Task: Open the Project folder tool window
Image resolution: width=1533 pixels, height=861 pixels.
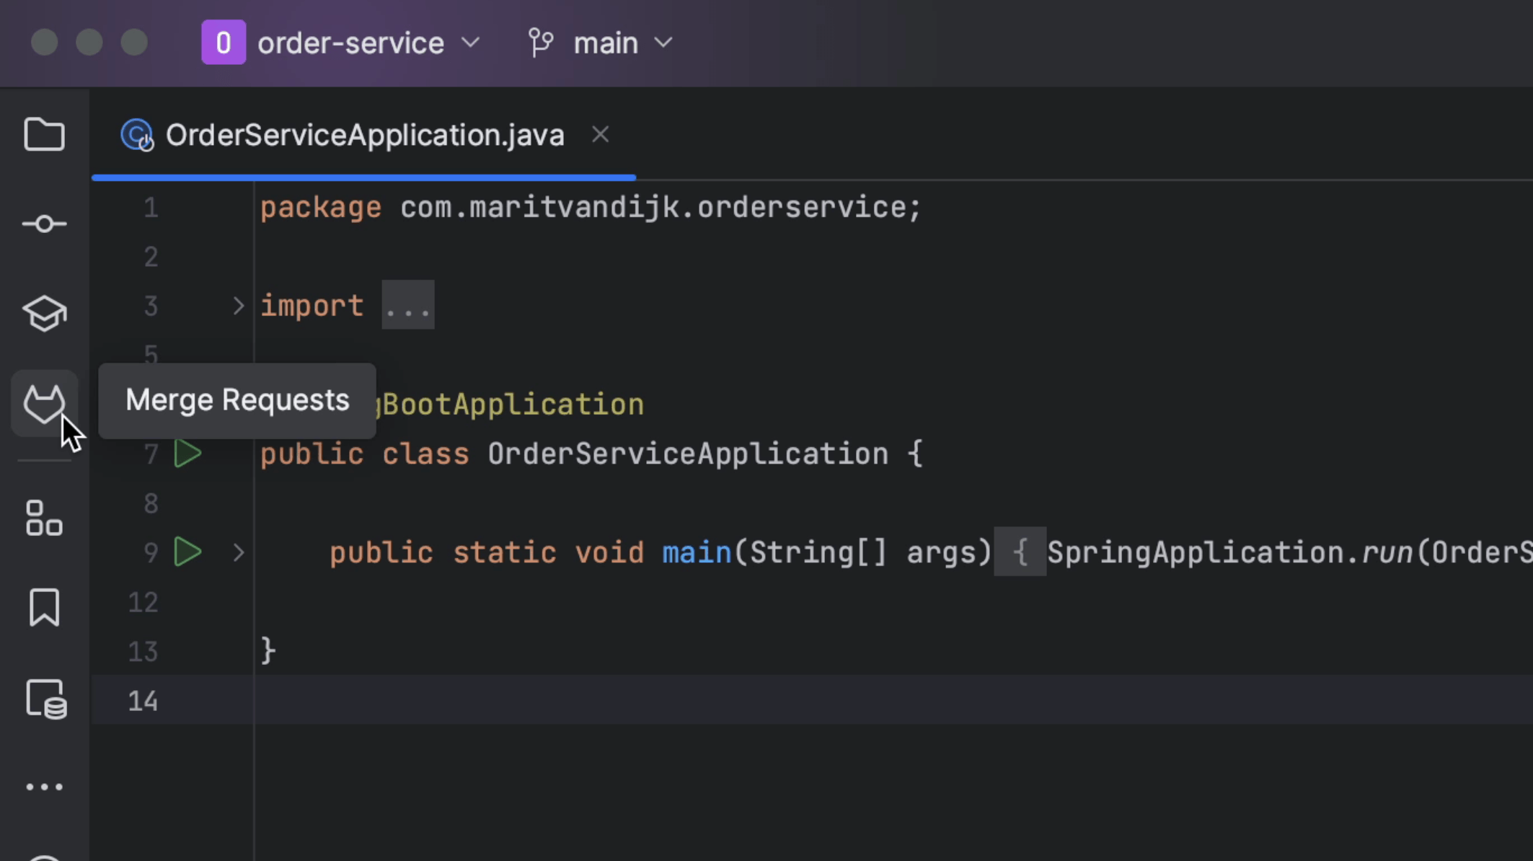Action: (x=44, y=135)
